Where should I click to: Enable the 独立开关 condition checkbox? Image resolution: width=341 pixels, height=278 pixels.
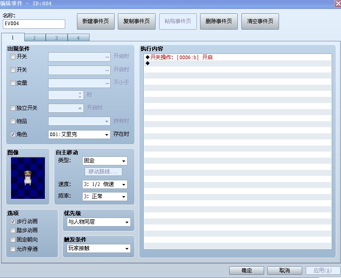(13, 108)
